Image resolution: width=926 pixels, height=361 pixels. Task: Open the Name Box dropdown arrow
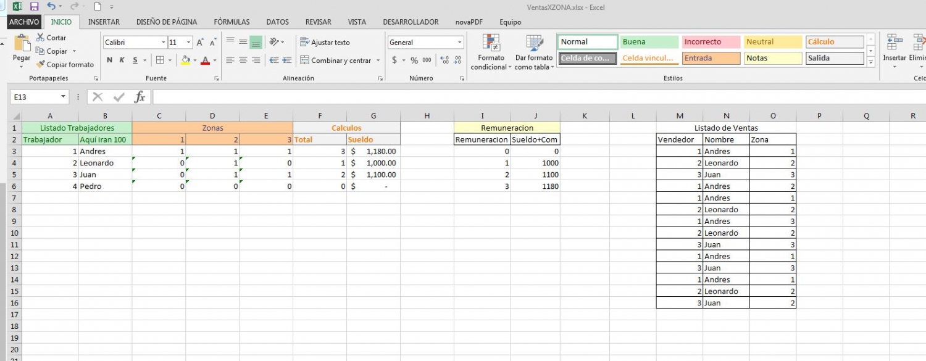pyautogui.click(x=64, y=97)
